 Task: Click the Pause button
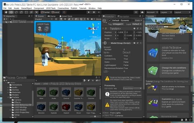[94, 12]
